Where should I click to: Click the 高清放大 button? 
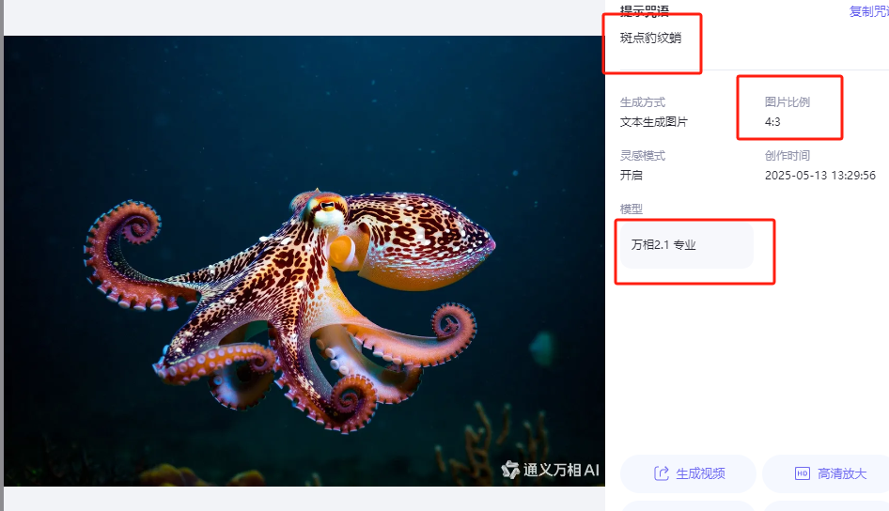point(825,473)
